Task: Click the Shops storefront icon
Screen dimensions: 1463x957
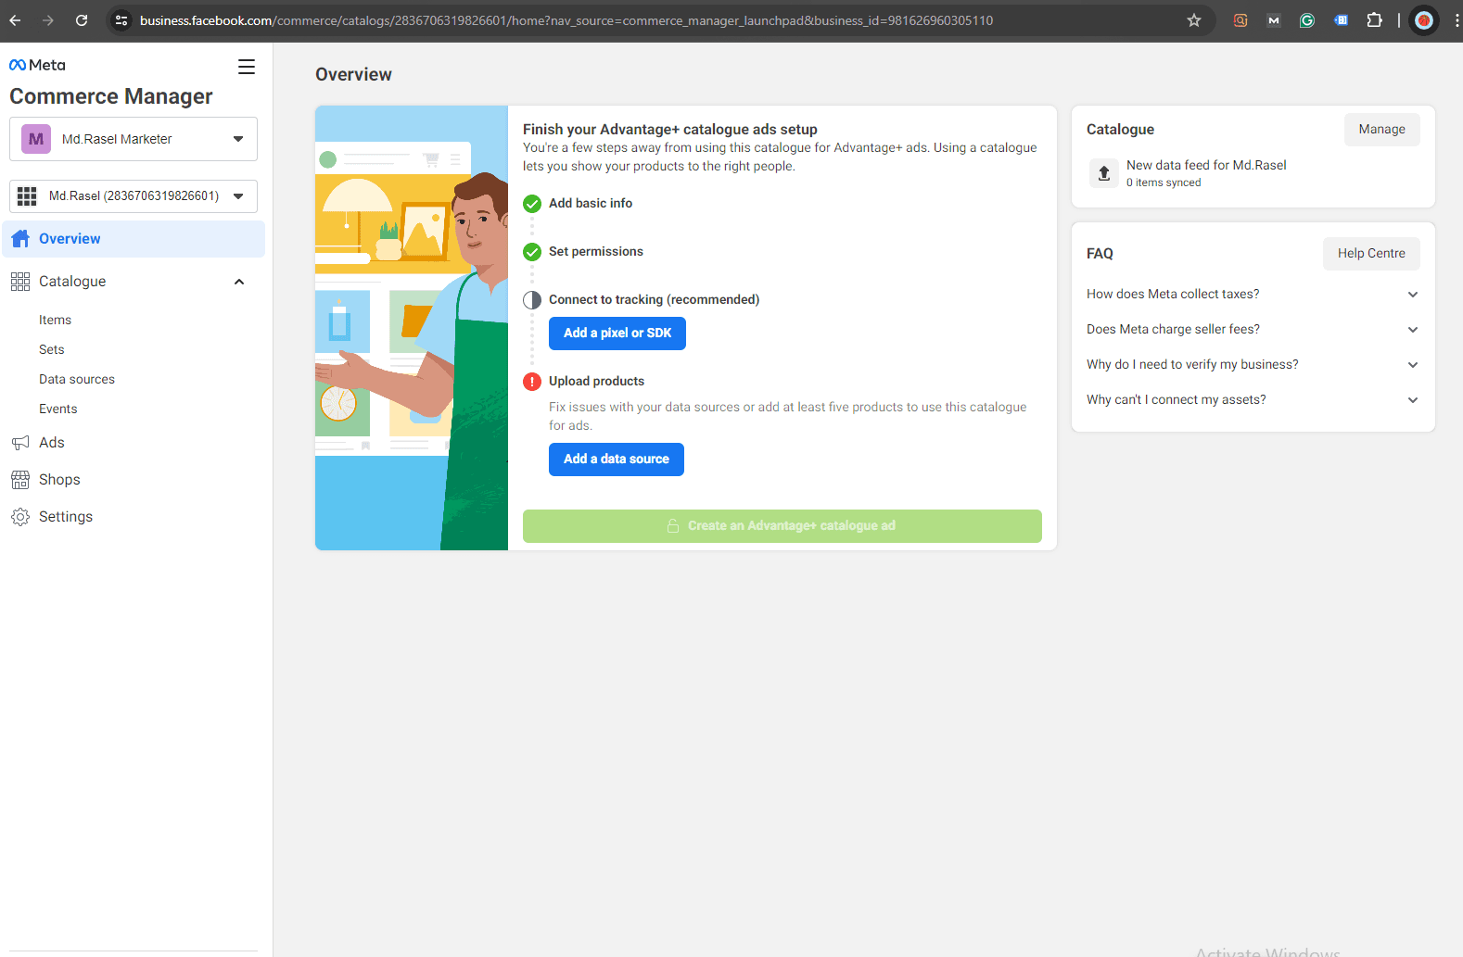Action: 20,480
